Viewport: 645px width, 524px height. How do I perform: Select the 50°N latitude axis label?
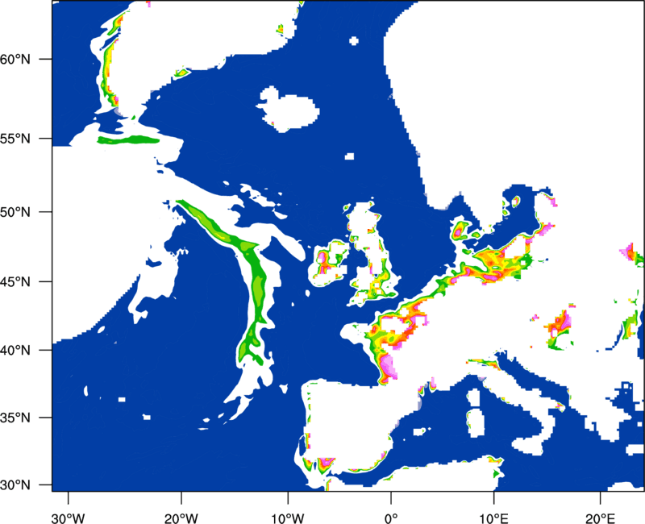pyautogui.click(x=15, y=212)
